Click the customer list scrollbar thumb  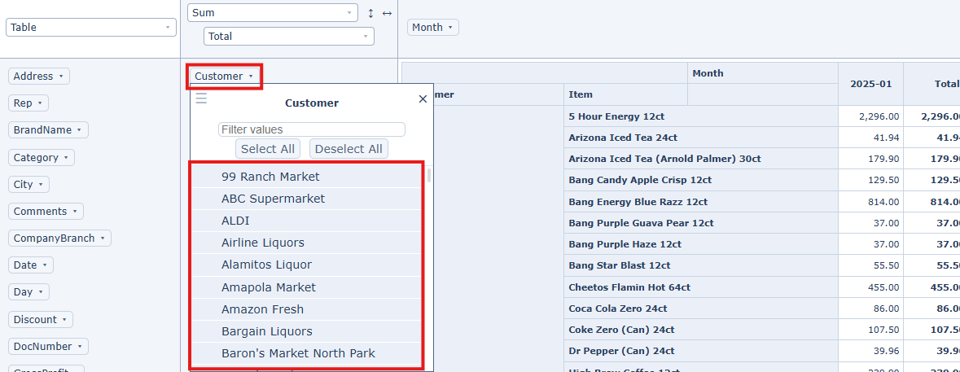pyautogui.click(x=429, y=176)
